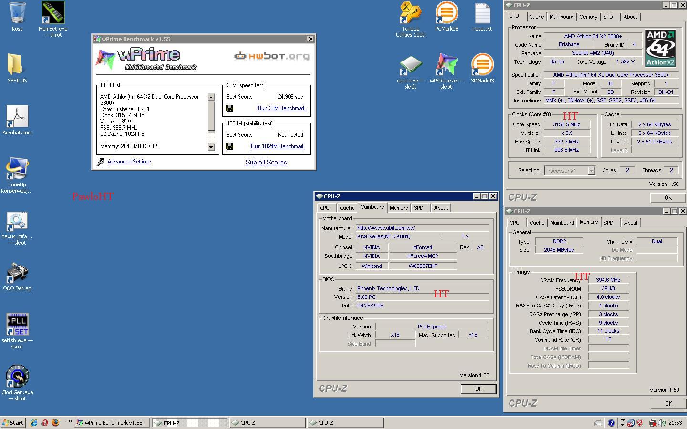Select the 3DMark03 desktop icon
The image size is (687, 429).
click(482, 64)
